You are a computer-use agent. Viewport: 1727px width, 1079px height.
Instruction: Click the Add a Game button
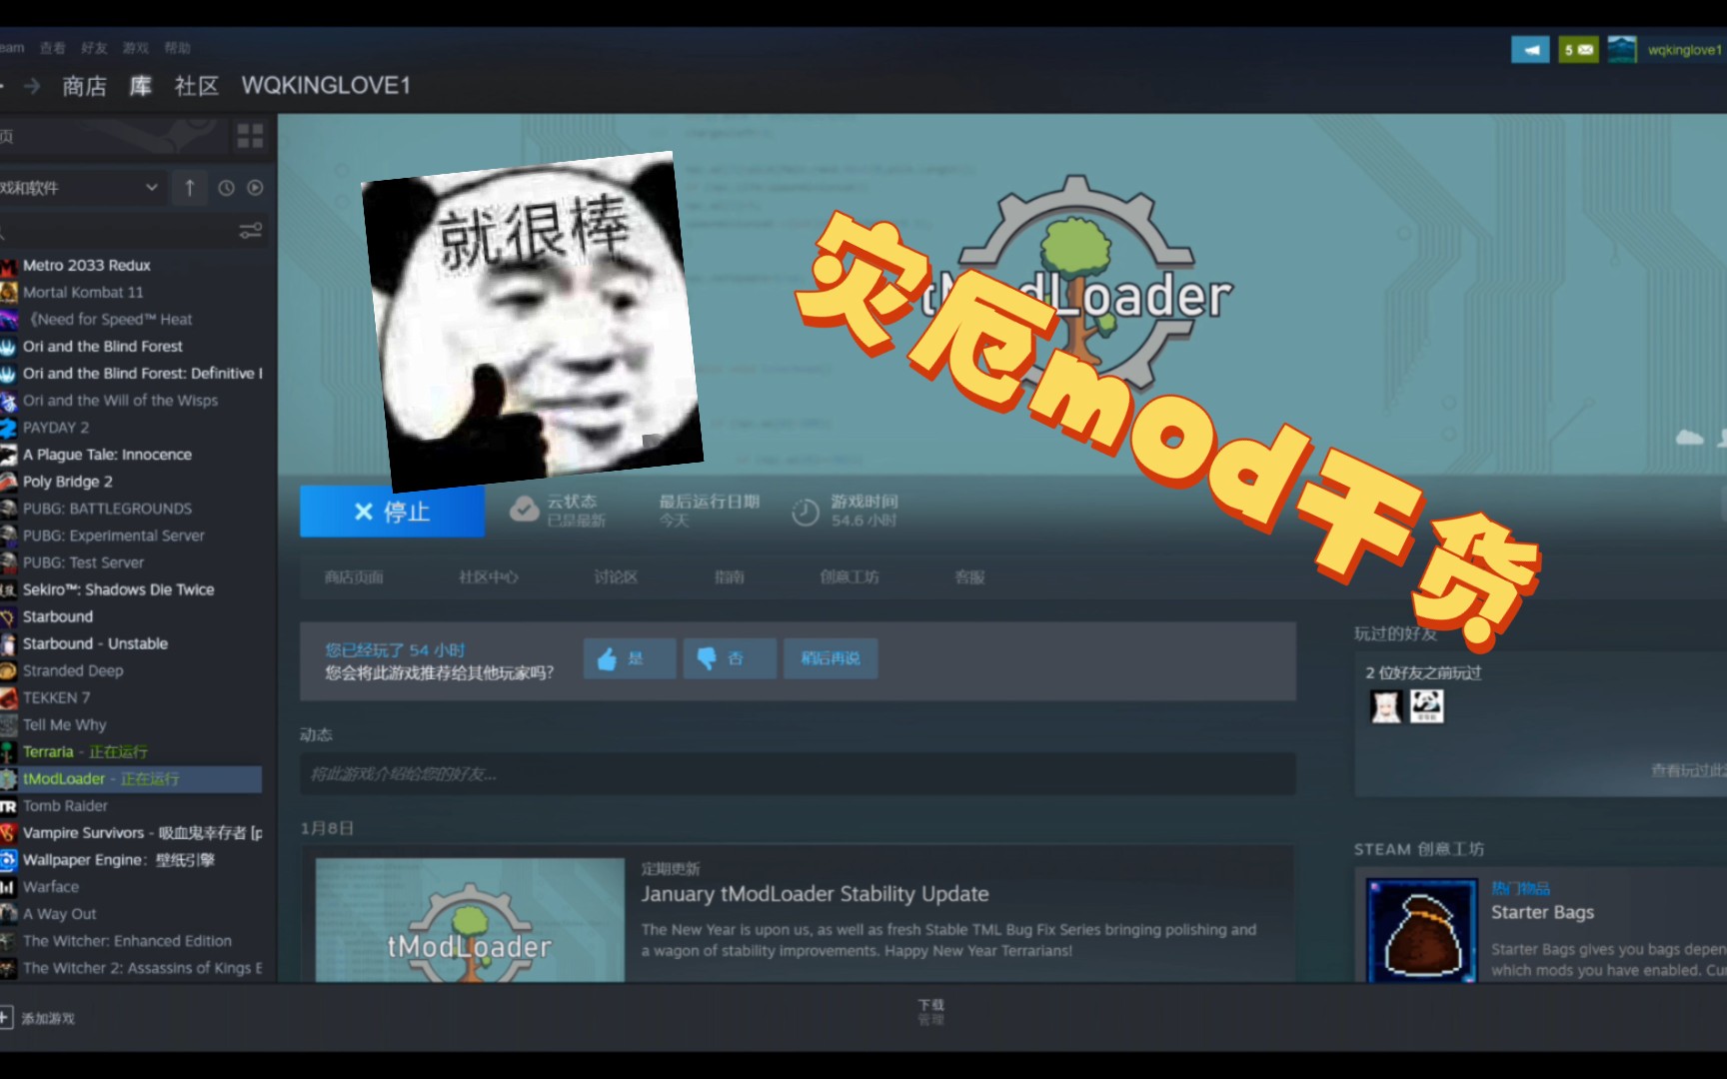pos(38,1018)
